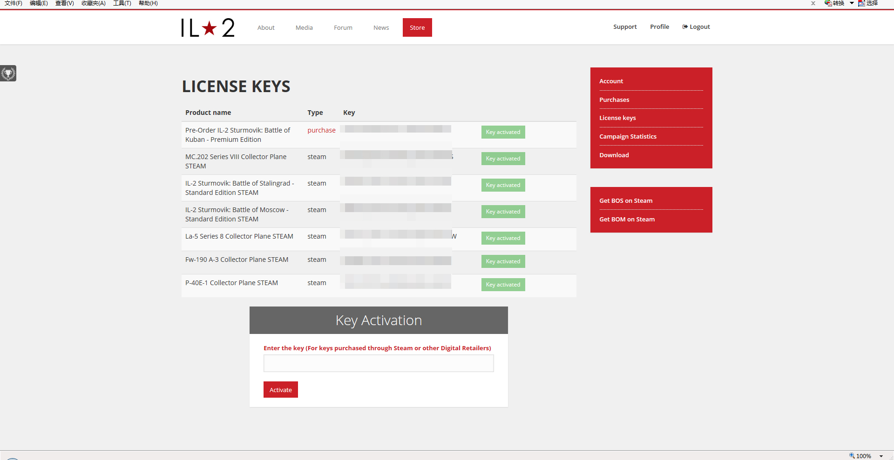This screenshot has width=894, height=460.
Task: Open the 编辑(E) menu
Action: pos(39,3)
